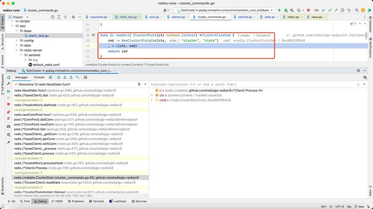Open the TODO tool window
Screen dimensions: 373x209
[x=57, y=201]
